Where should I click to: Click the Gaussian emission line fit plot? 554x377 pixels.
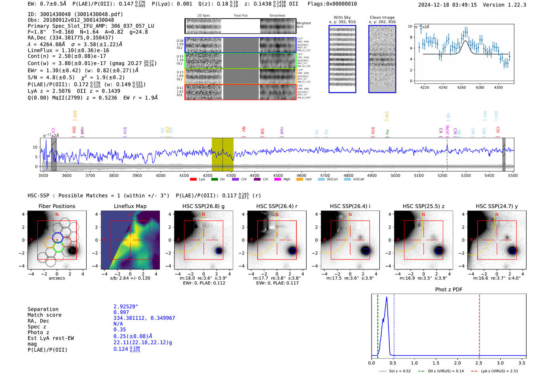464,54
